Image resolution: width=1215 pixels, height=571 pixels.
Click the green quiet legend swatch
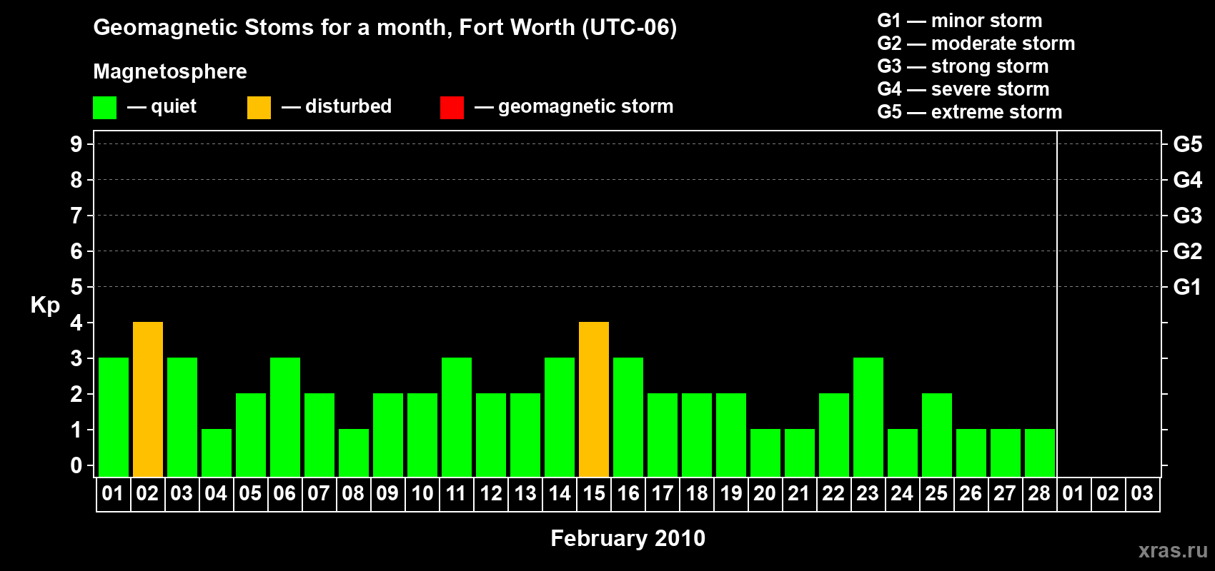coord(104,108)
